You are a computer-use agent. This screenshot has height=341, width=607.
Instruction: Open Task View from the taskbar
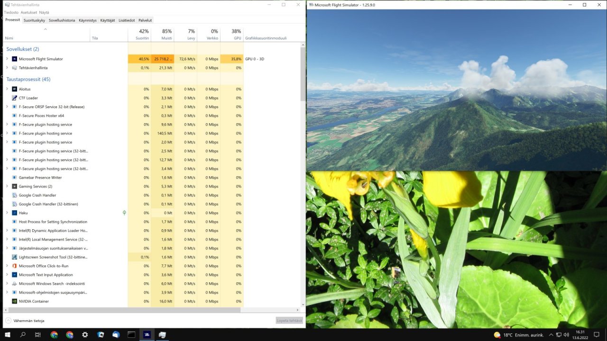(x=38, y=334)
